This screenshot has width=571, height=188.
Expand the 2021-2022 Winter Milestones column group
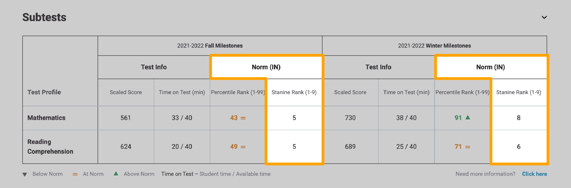[434, 45]
